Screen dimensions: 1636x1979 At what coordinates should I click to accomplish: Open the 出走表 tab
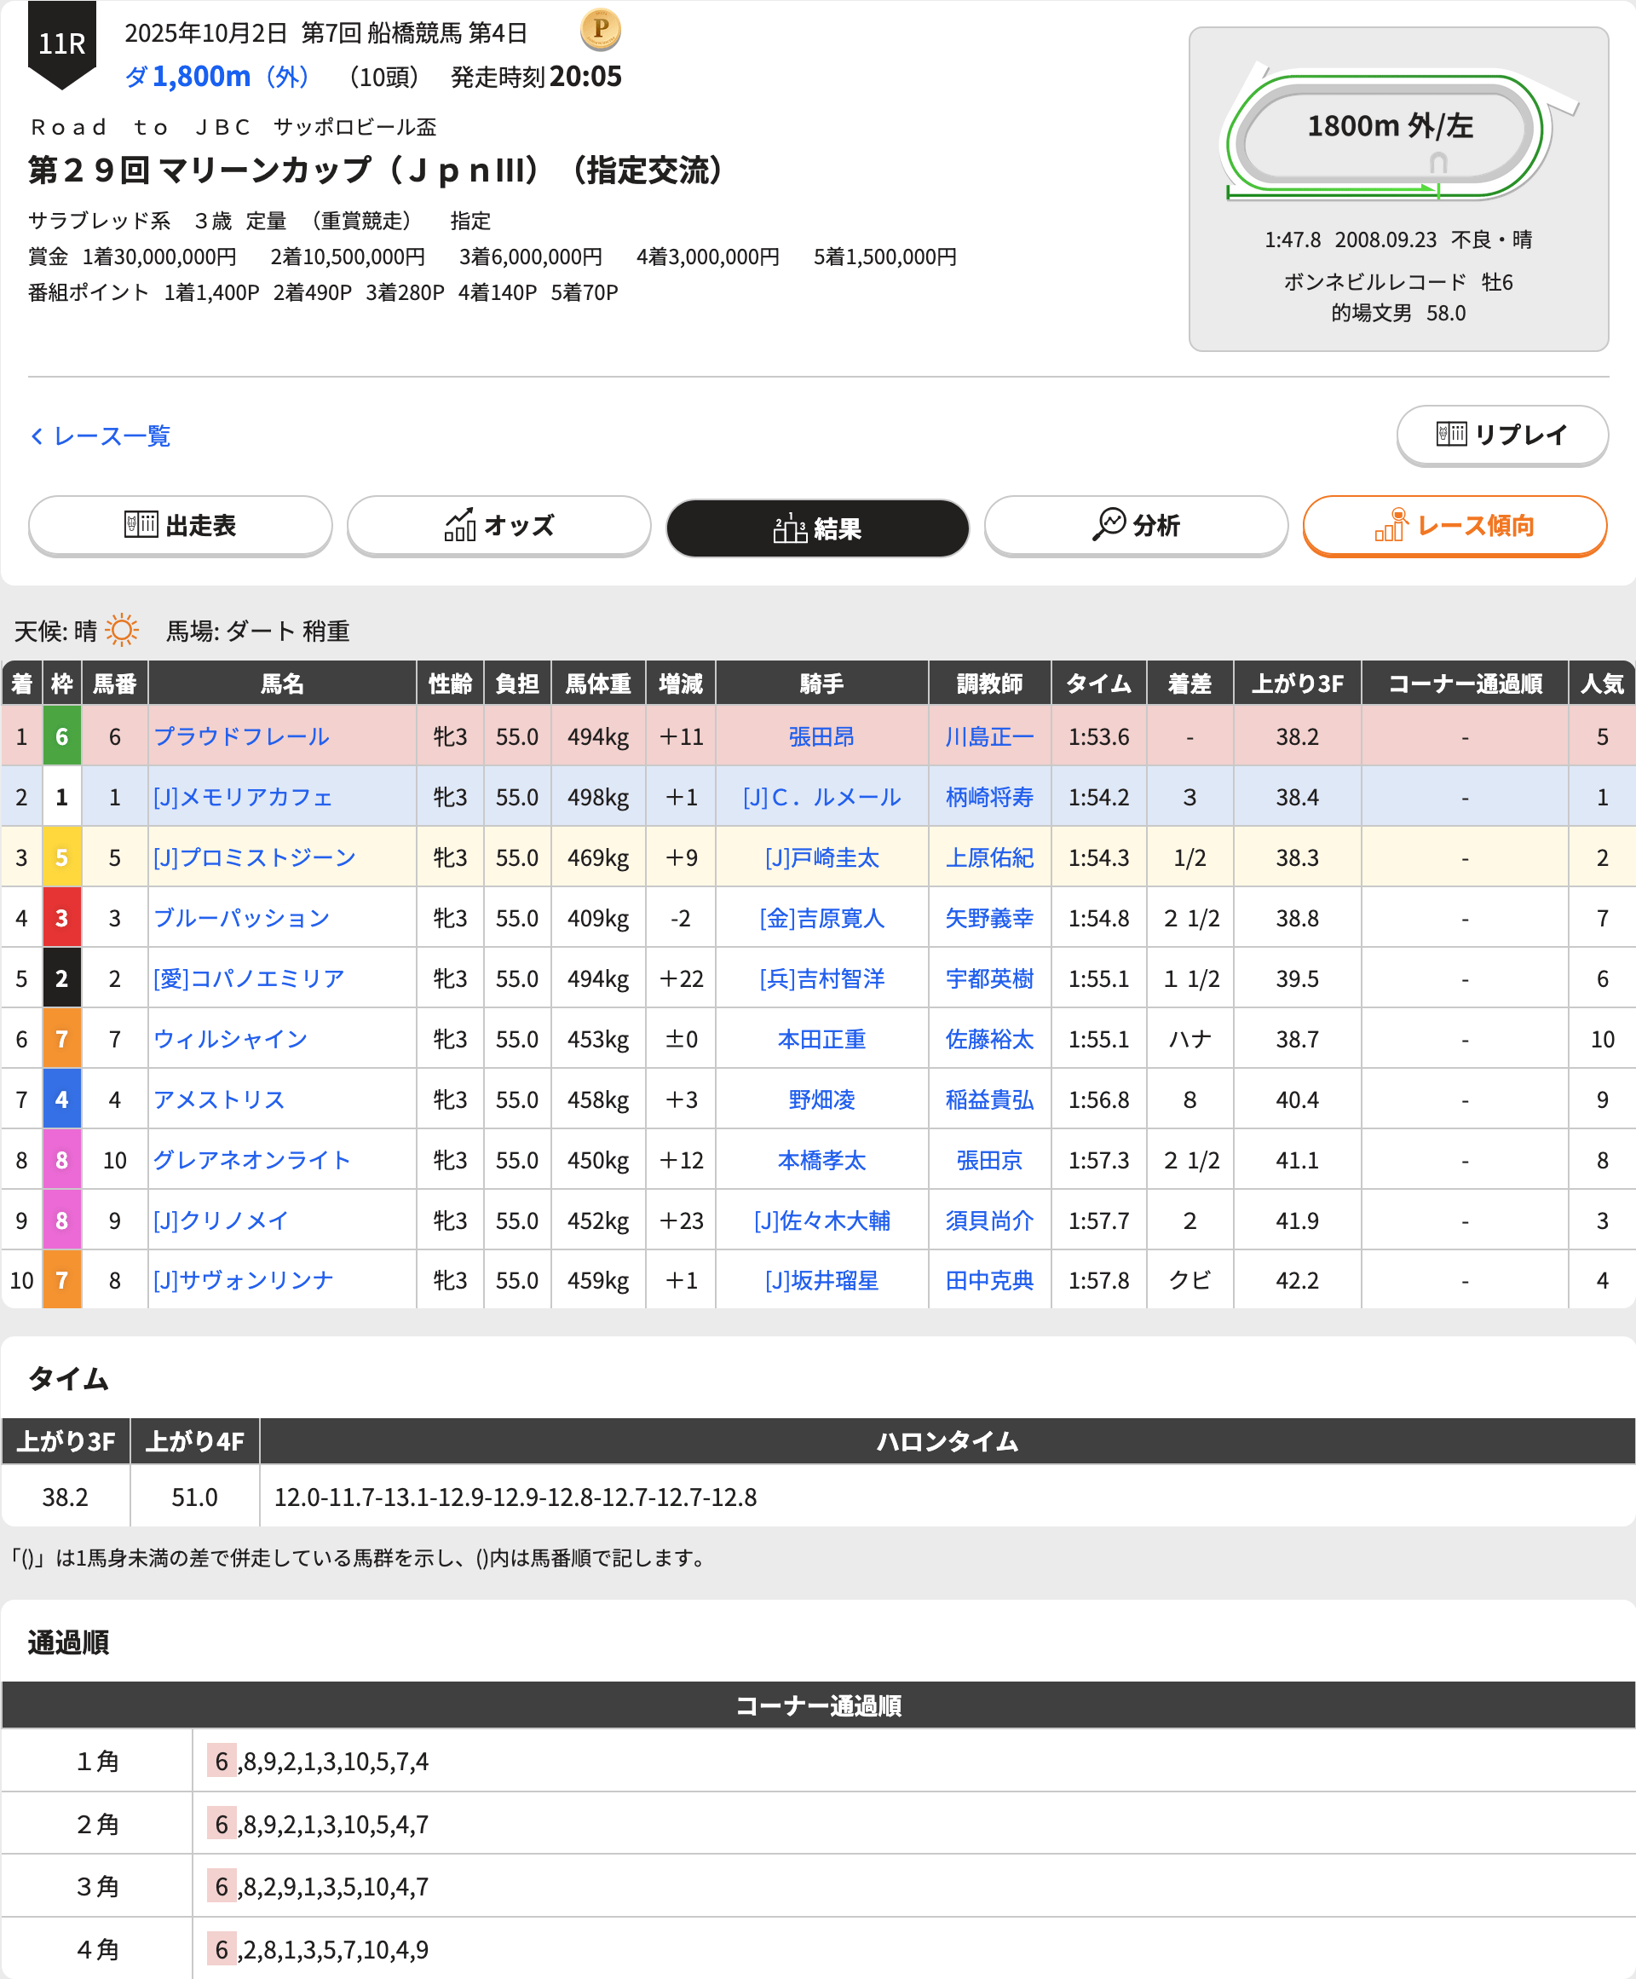pos(180,525)
